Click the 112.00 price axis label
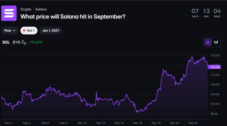 (215, 75)
